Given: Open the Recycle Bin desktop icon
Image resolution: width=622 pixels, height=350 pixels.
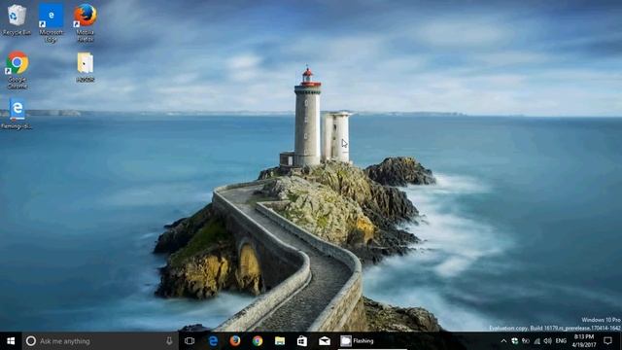Looking at the screenshot, I should 17,19.
